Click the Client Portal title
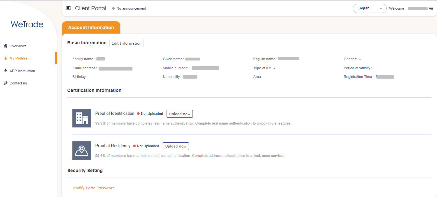This screenshot has height=197, width=437. [x=91, y=8]
